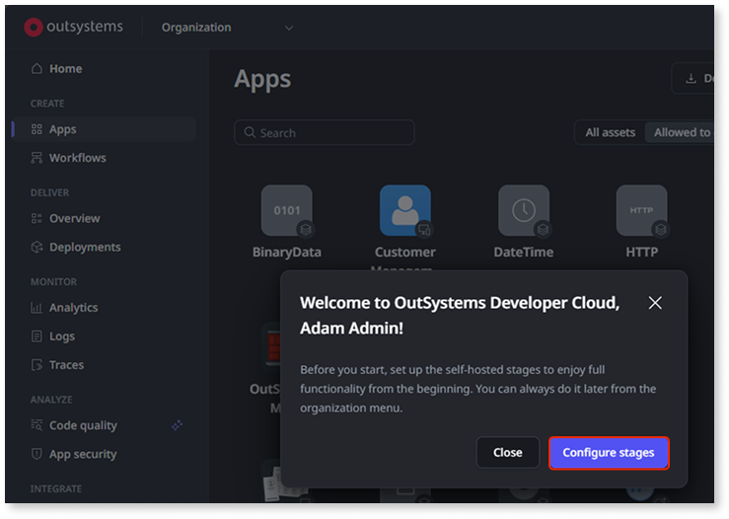729x519 pixels.
Task: Click Configure stages button
Action: [609, 453]
